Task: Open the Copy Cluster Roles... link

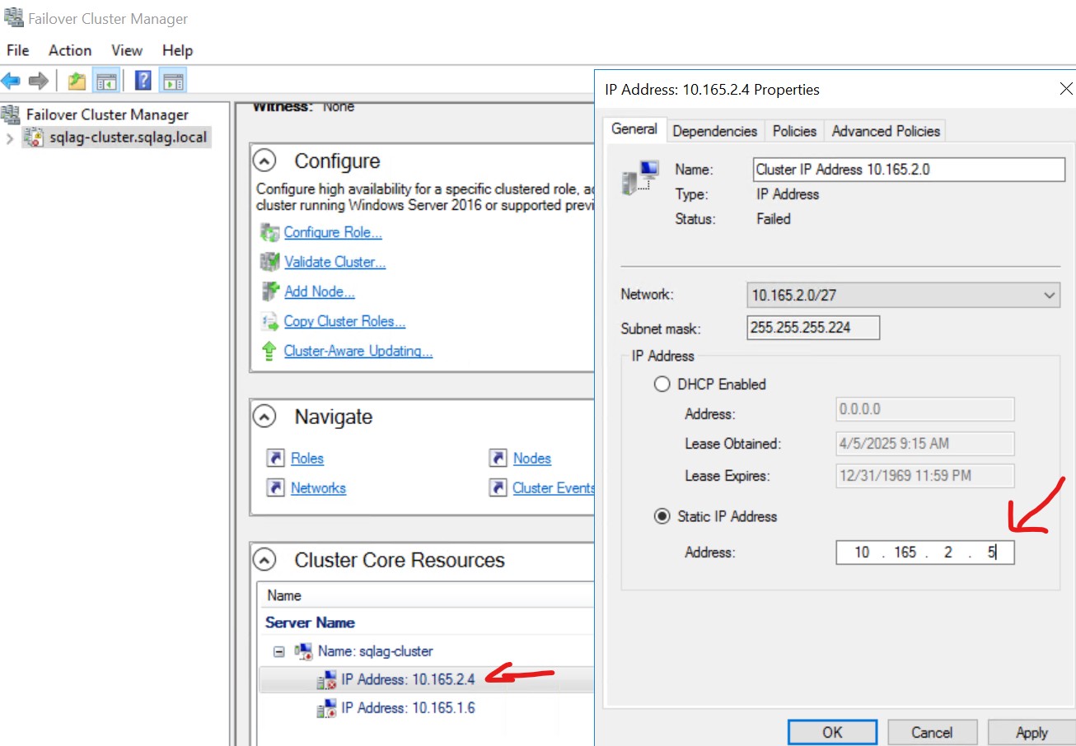Action: click(x=344, y=321)
